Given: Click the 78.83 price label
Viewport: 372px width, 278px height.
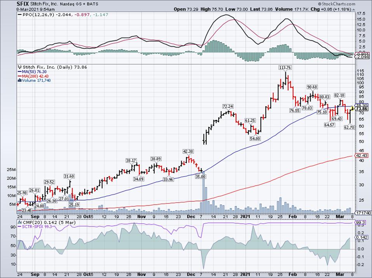Looking at the screenshot, I should 307,108.
